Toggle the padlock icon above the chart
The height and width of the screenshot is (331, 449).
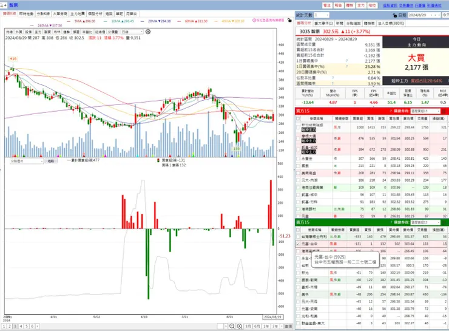[289, 20]
